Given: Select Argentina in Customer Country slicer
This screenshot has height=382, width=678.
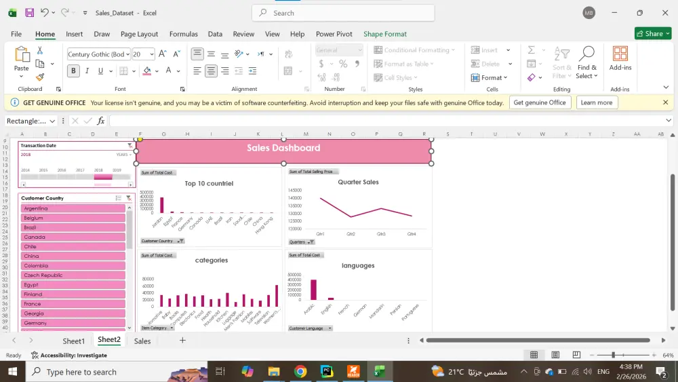Looking at the screenshot, I should 73,208.
